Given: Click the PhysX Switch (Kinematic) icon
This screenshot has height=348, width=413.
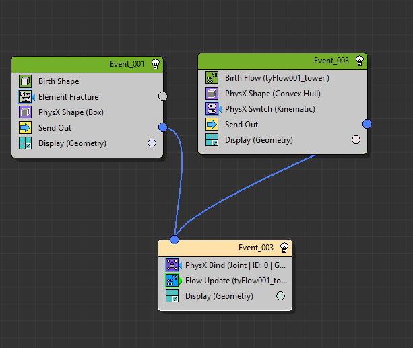Looking at the screenshot, I should click(212, 109).
